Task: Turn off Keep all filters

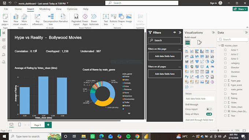Action: click(209, 114)
